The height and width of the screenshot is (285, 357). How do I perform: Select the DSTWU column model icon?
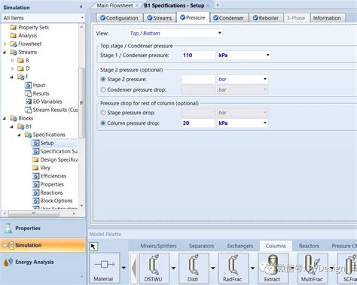pyautogui.click(x=154, y=267)
